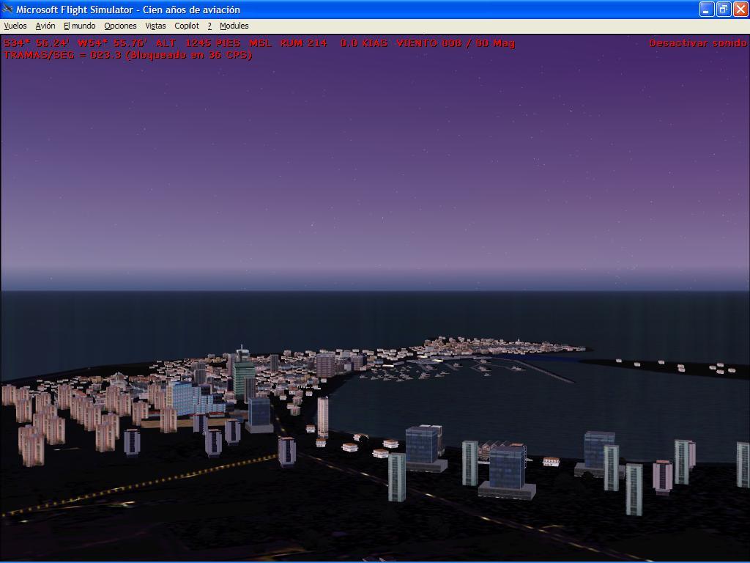Open the Vuelos menu
The image size is (750, 563).
15,26
